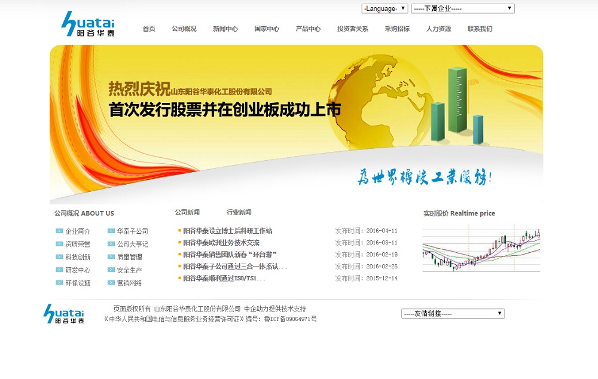Image resolution: width=598 pixels, height=379 pixels.
Task: Read news 阳谷华泰顺利通过ISO/TS1...
Action: point(224,279)
